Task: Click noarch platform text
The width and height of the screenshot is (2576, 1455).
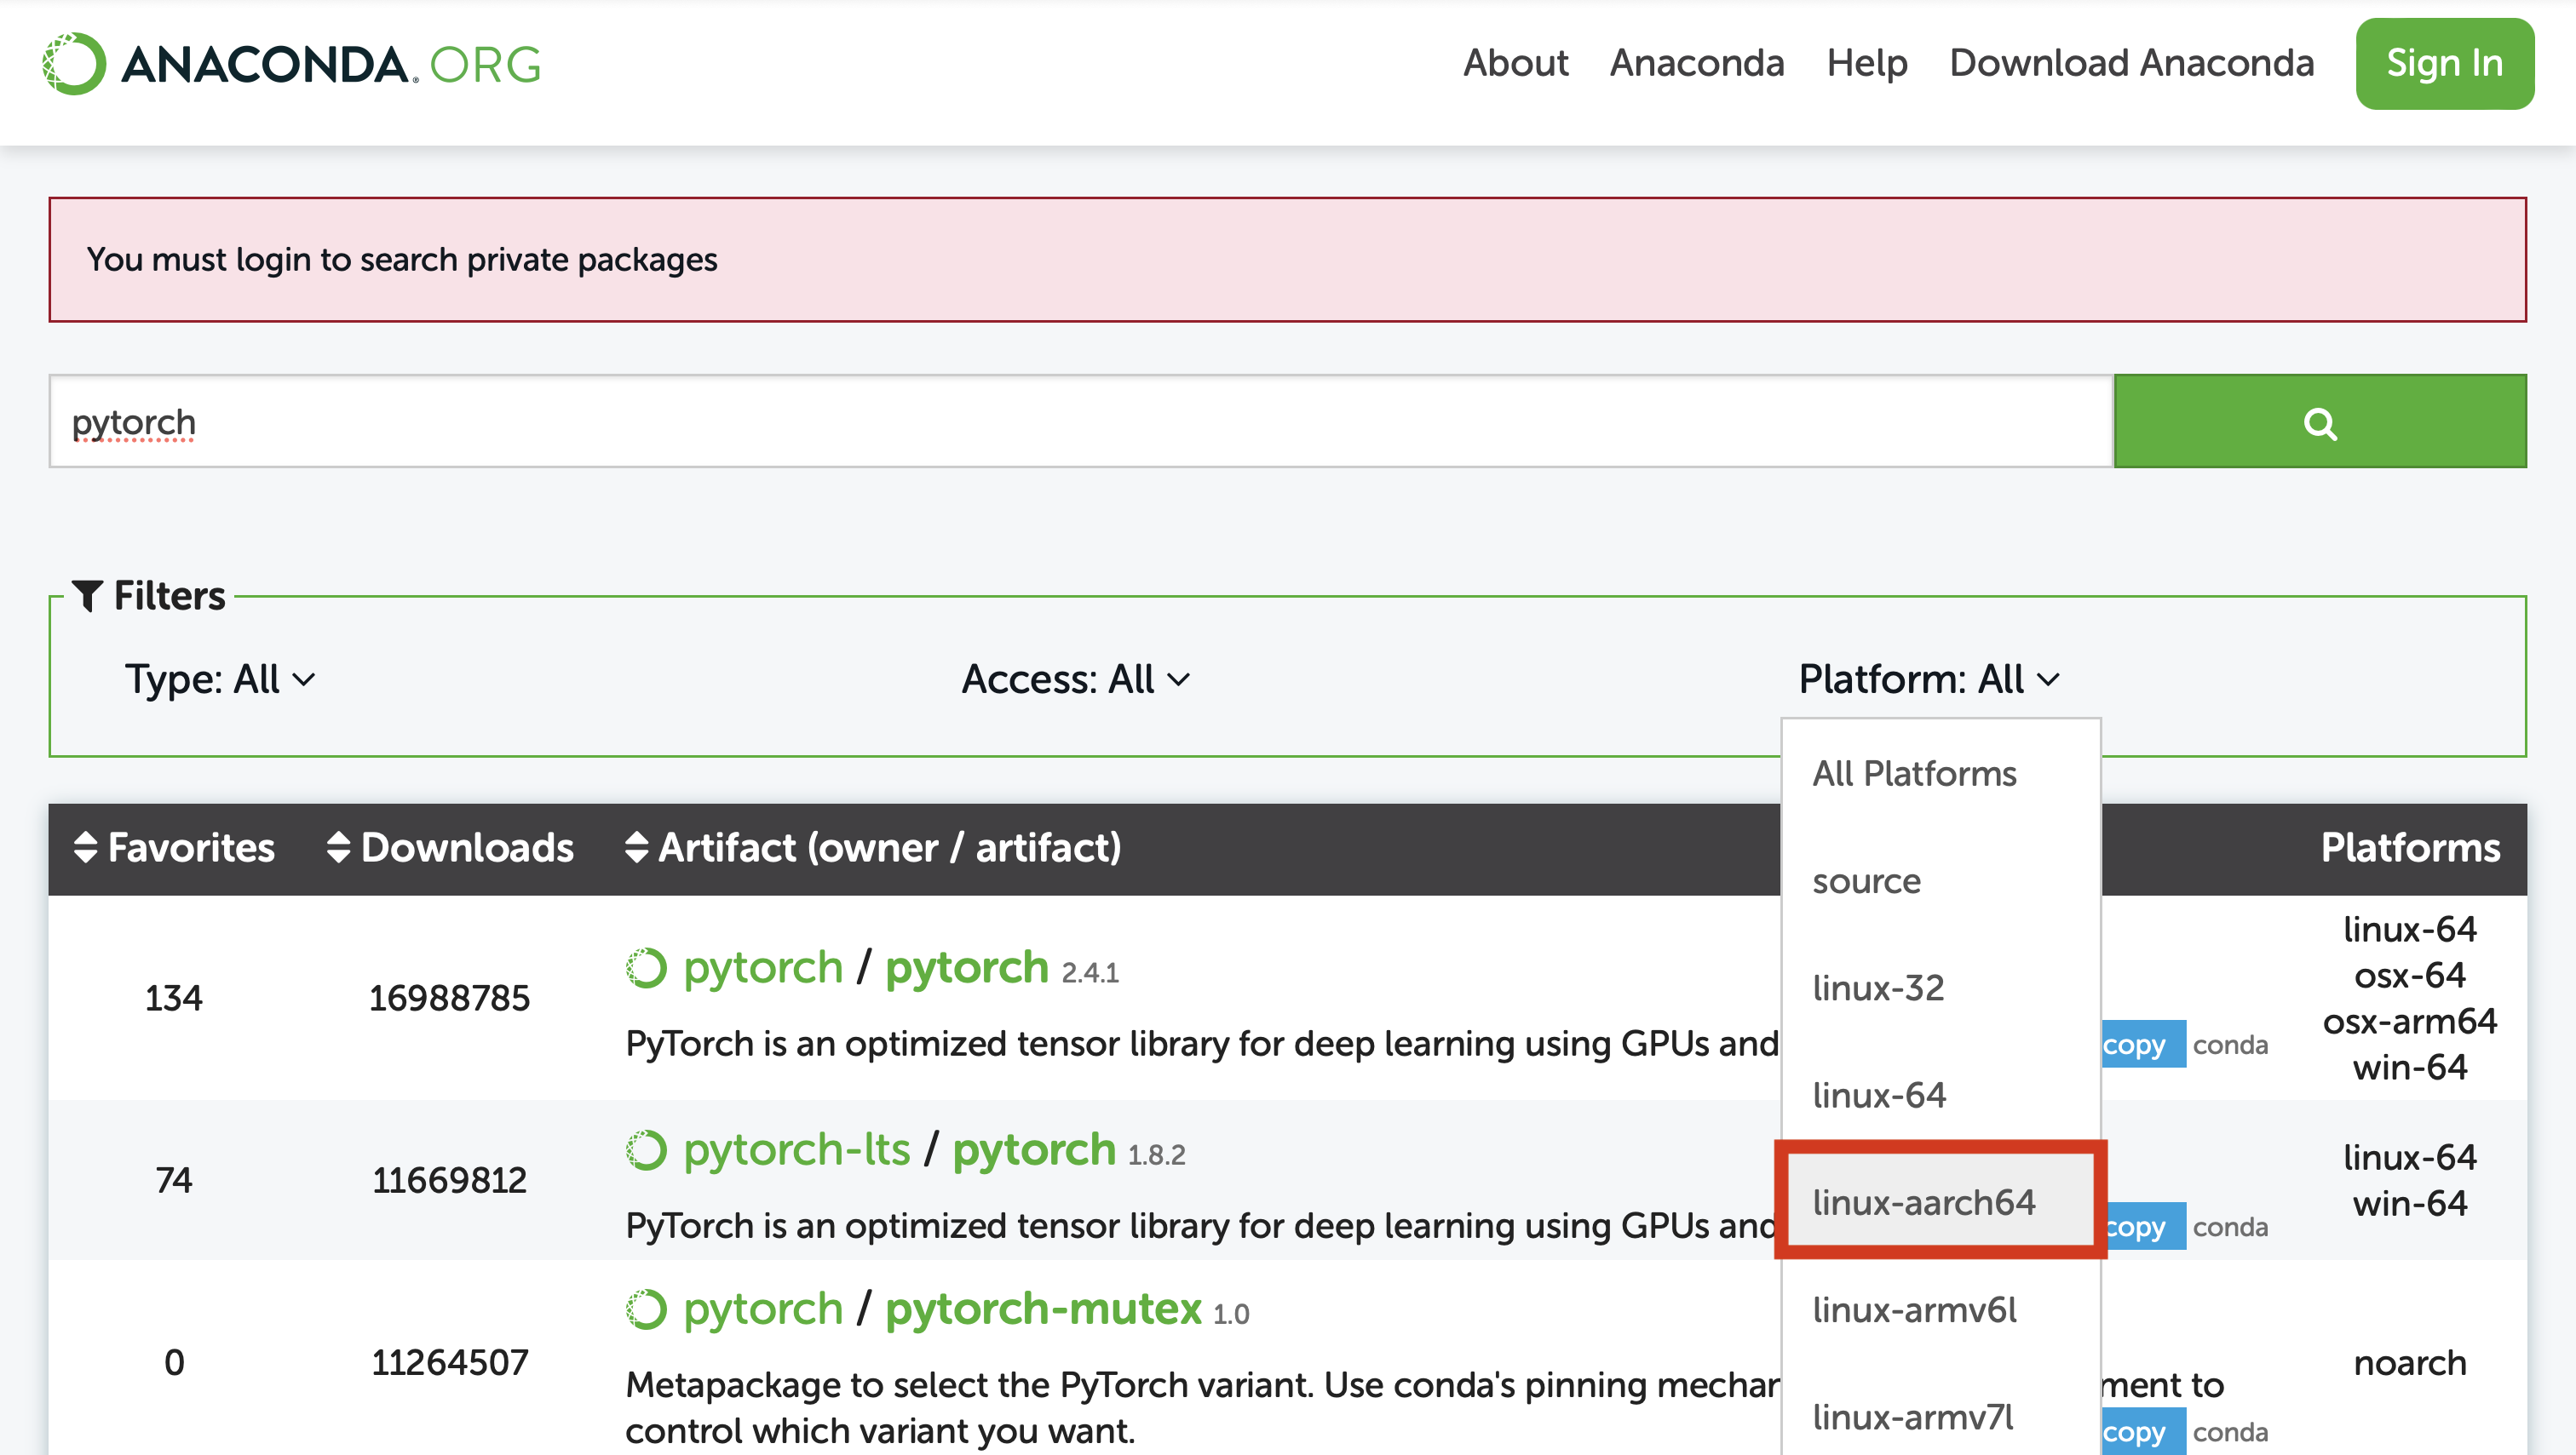Action: [2409, 1363]
